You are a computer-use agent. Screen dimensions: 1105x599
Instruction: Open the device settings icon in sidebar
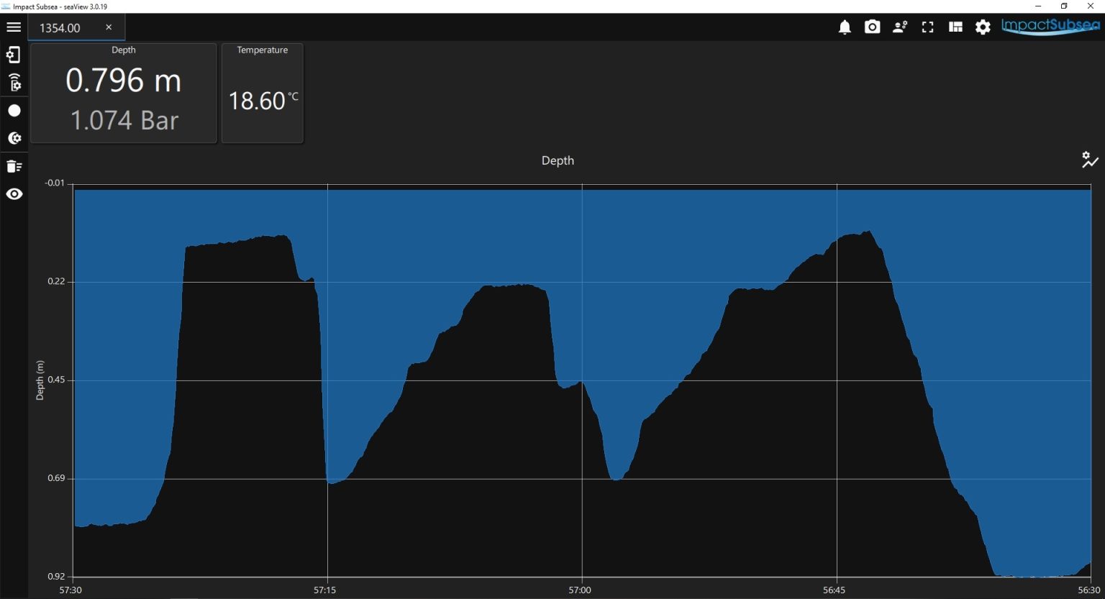(x=14, y=55)
